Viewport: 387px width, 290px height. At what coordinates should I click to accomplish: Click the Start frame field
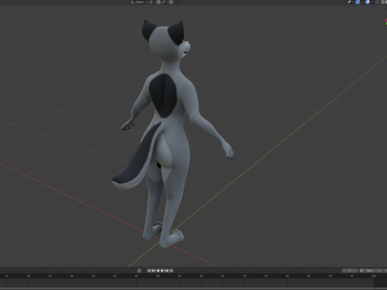point(373,271)
